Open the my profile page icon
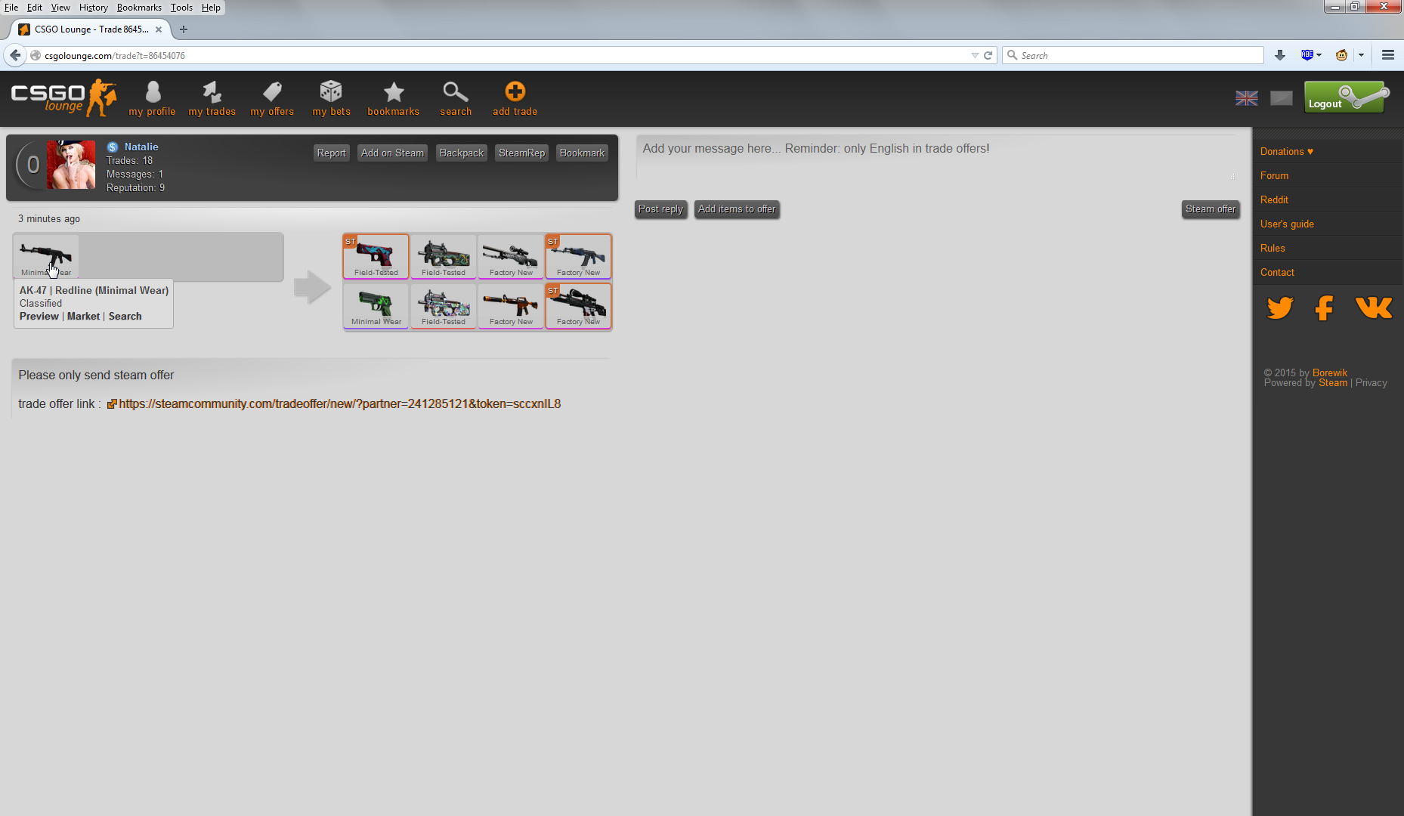1404x816 pixels. coord(153,92)
